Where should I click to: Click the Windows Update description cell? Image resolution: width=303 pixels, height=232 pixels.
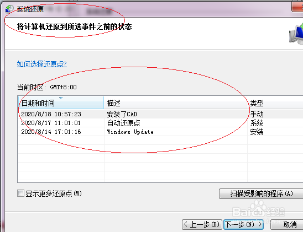[x=130, y=132]
